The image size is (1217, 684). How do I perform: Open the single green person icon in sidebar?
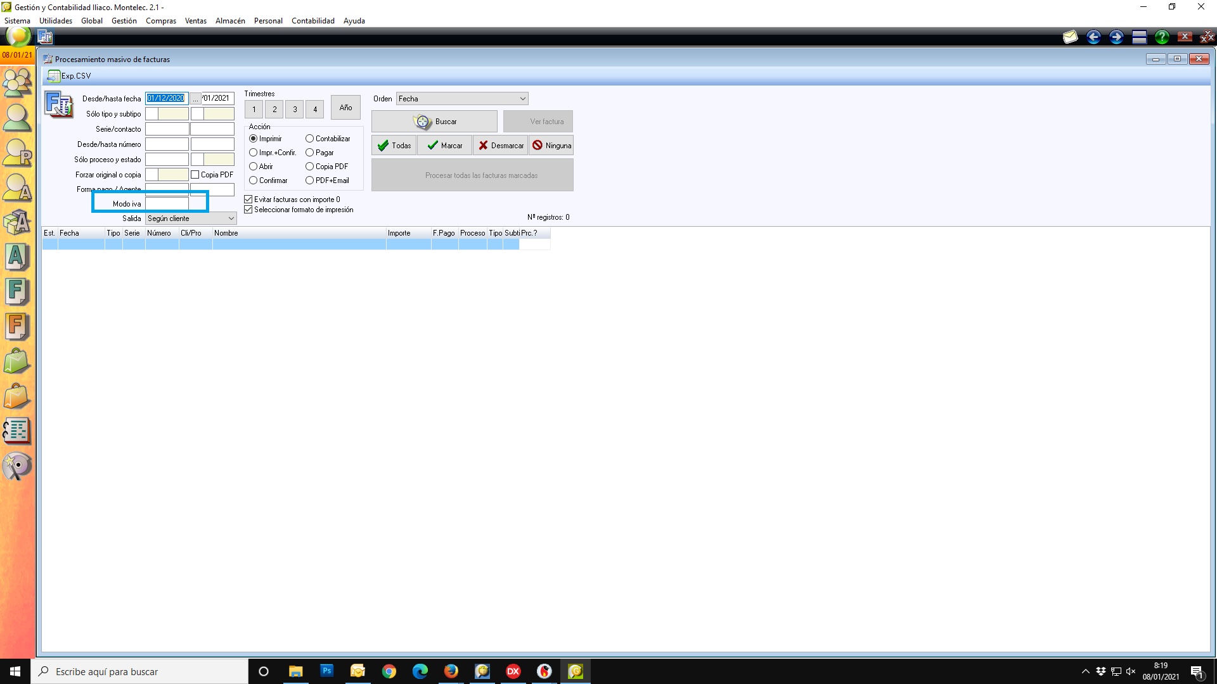pyautogui.click(x=17, y=118)
